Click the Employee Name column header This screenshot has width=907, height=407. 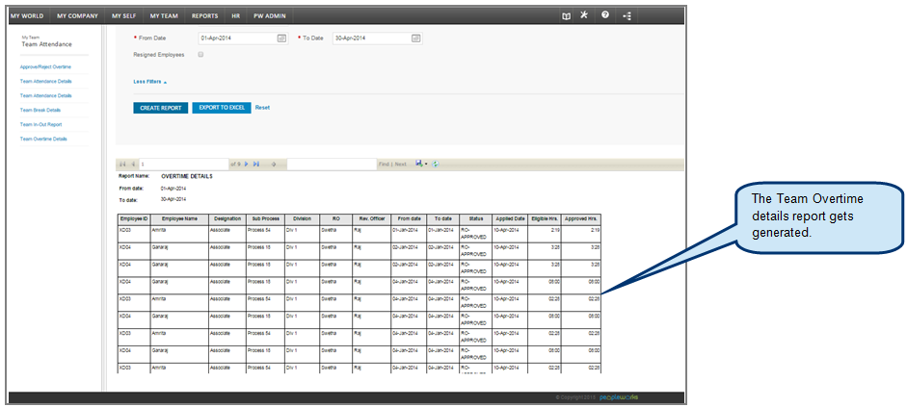(180, 219)
